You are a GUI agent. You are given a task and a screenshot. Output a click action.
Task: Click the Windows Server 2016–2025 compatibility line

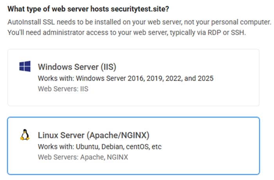[125, 78]
